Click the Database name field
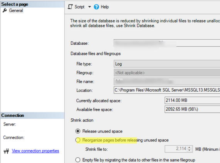Image resolution: width=220 pixels, height=163 pixels. 167,43
